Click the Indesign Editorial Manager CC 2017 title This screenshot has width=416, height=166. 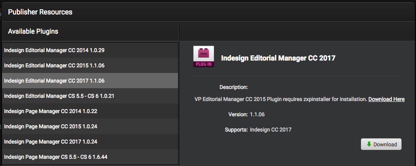[x=278, y=58]
